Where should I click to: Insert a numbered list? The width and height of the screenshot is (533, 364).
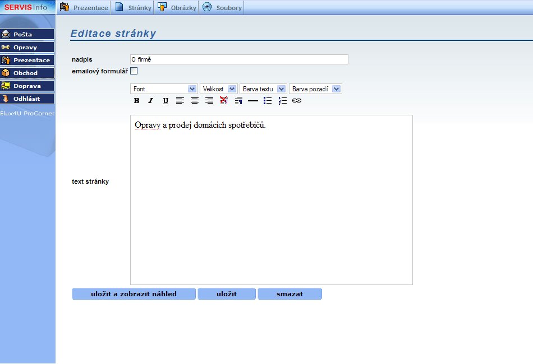pos(282,100)
